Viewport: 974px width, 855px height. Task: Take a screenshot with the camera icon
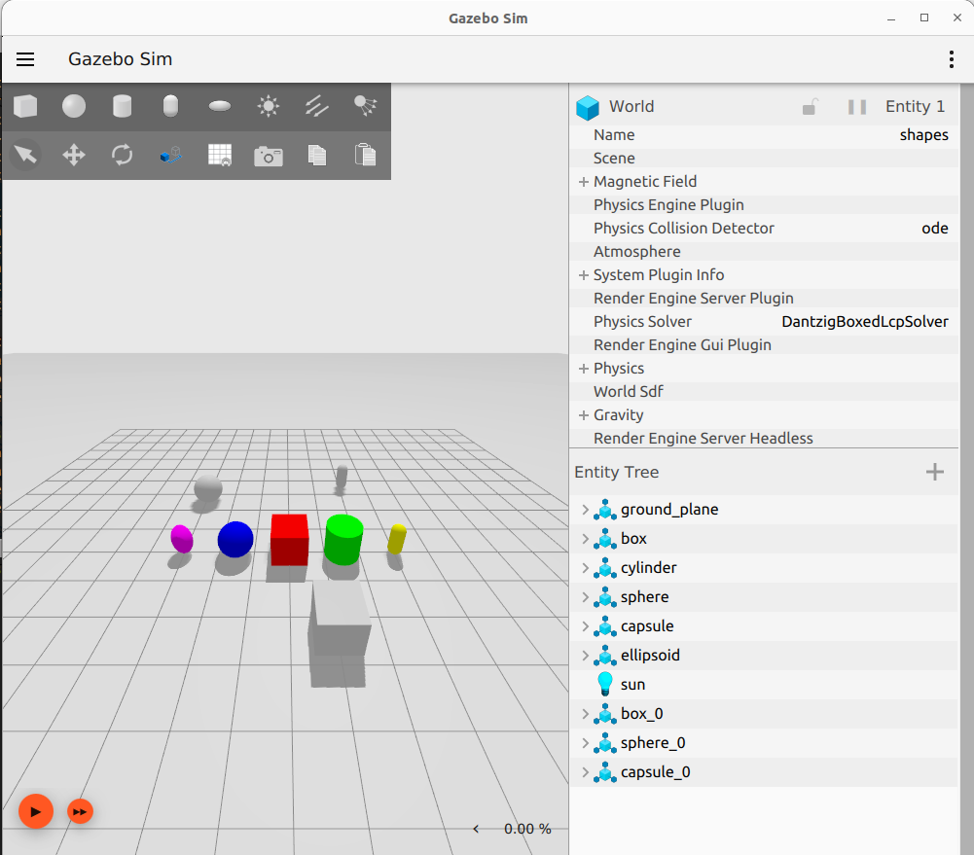269,156
